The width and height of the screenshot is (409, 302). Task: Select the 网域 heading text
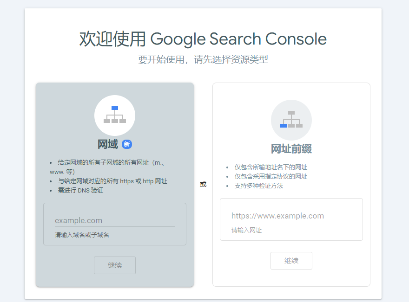pos(108,144)
